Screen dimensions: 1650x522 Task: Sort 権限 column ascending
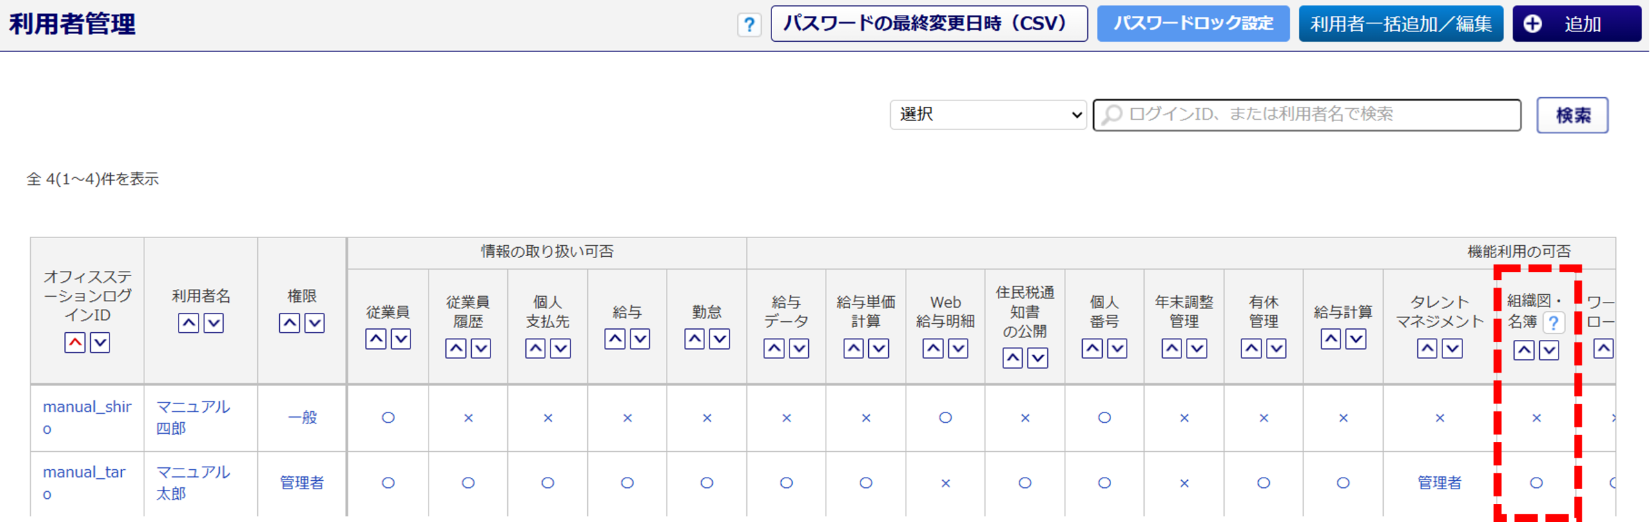(x=289, y=323)
